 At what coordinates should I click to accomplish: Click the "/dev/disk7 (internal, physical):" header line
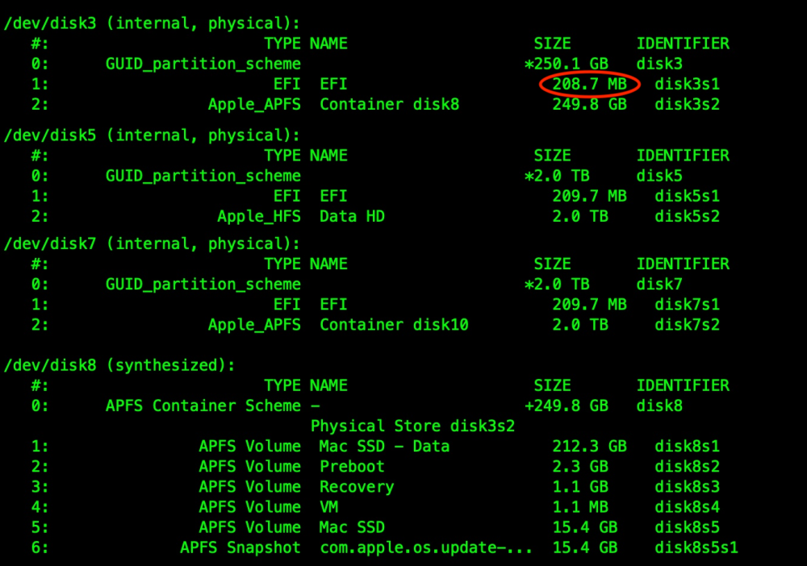tap(152, 244)
